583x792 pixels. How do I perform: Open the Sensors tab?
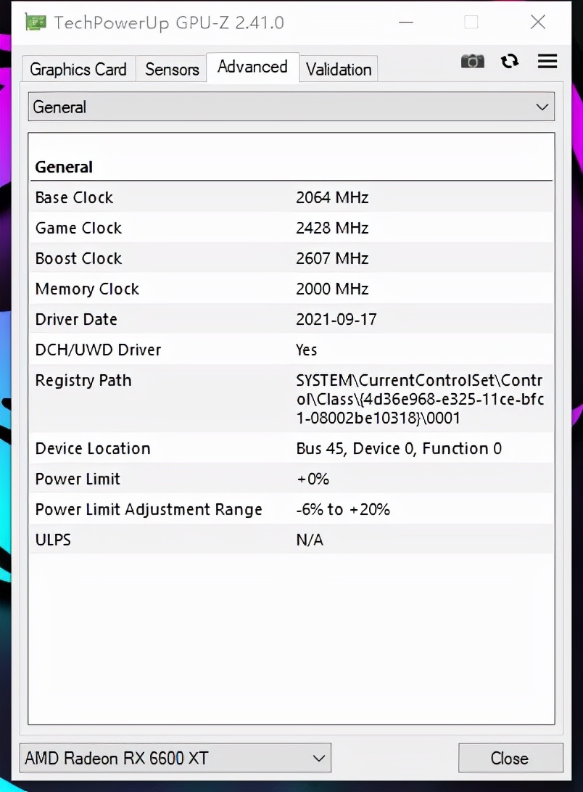(172, 69)
